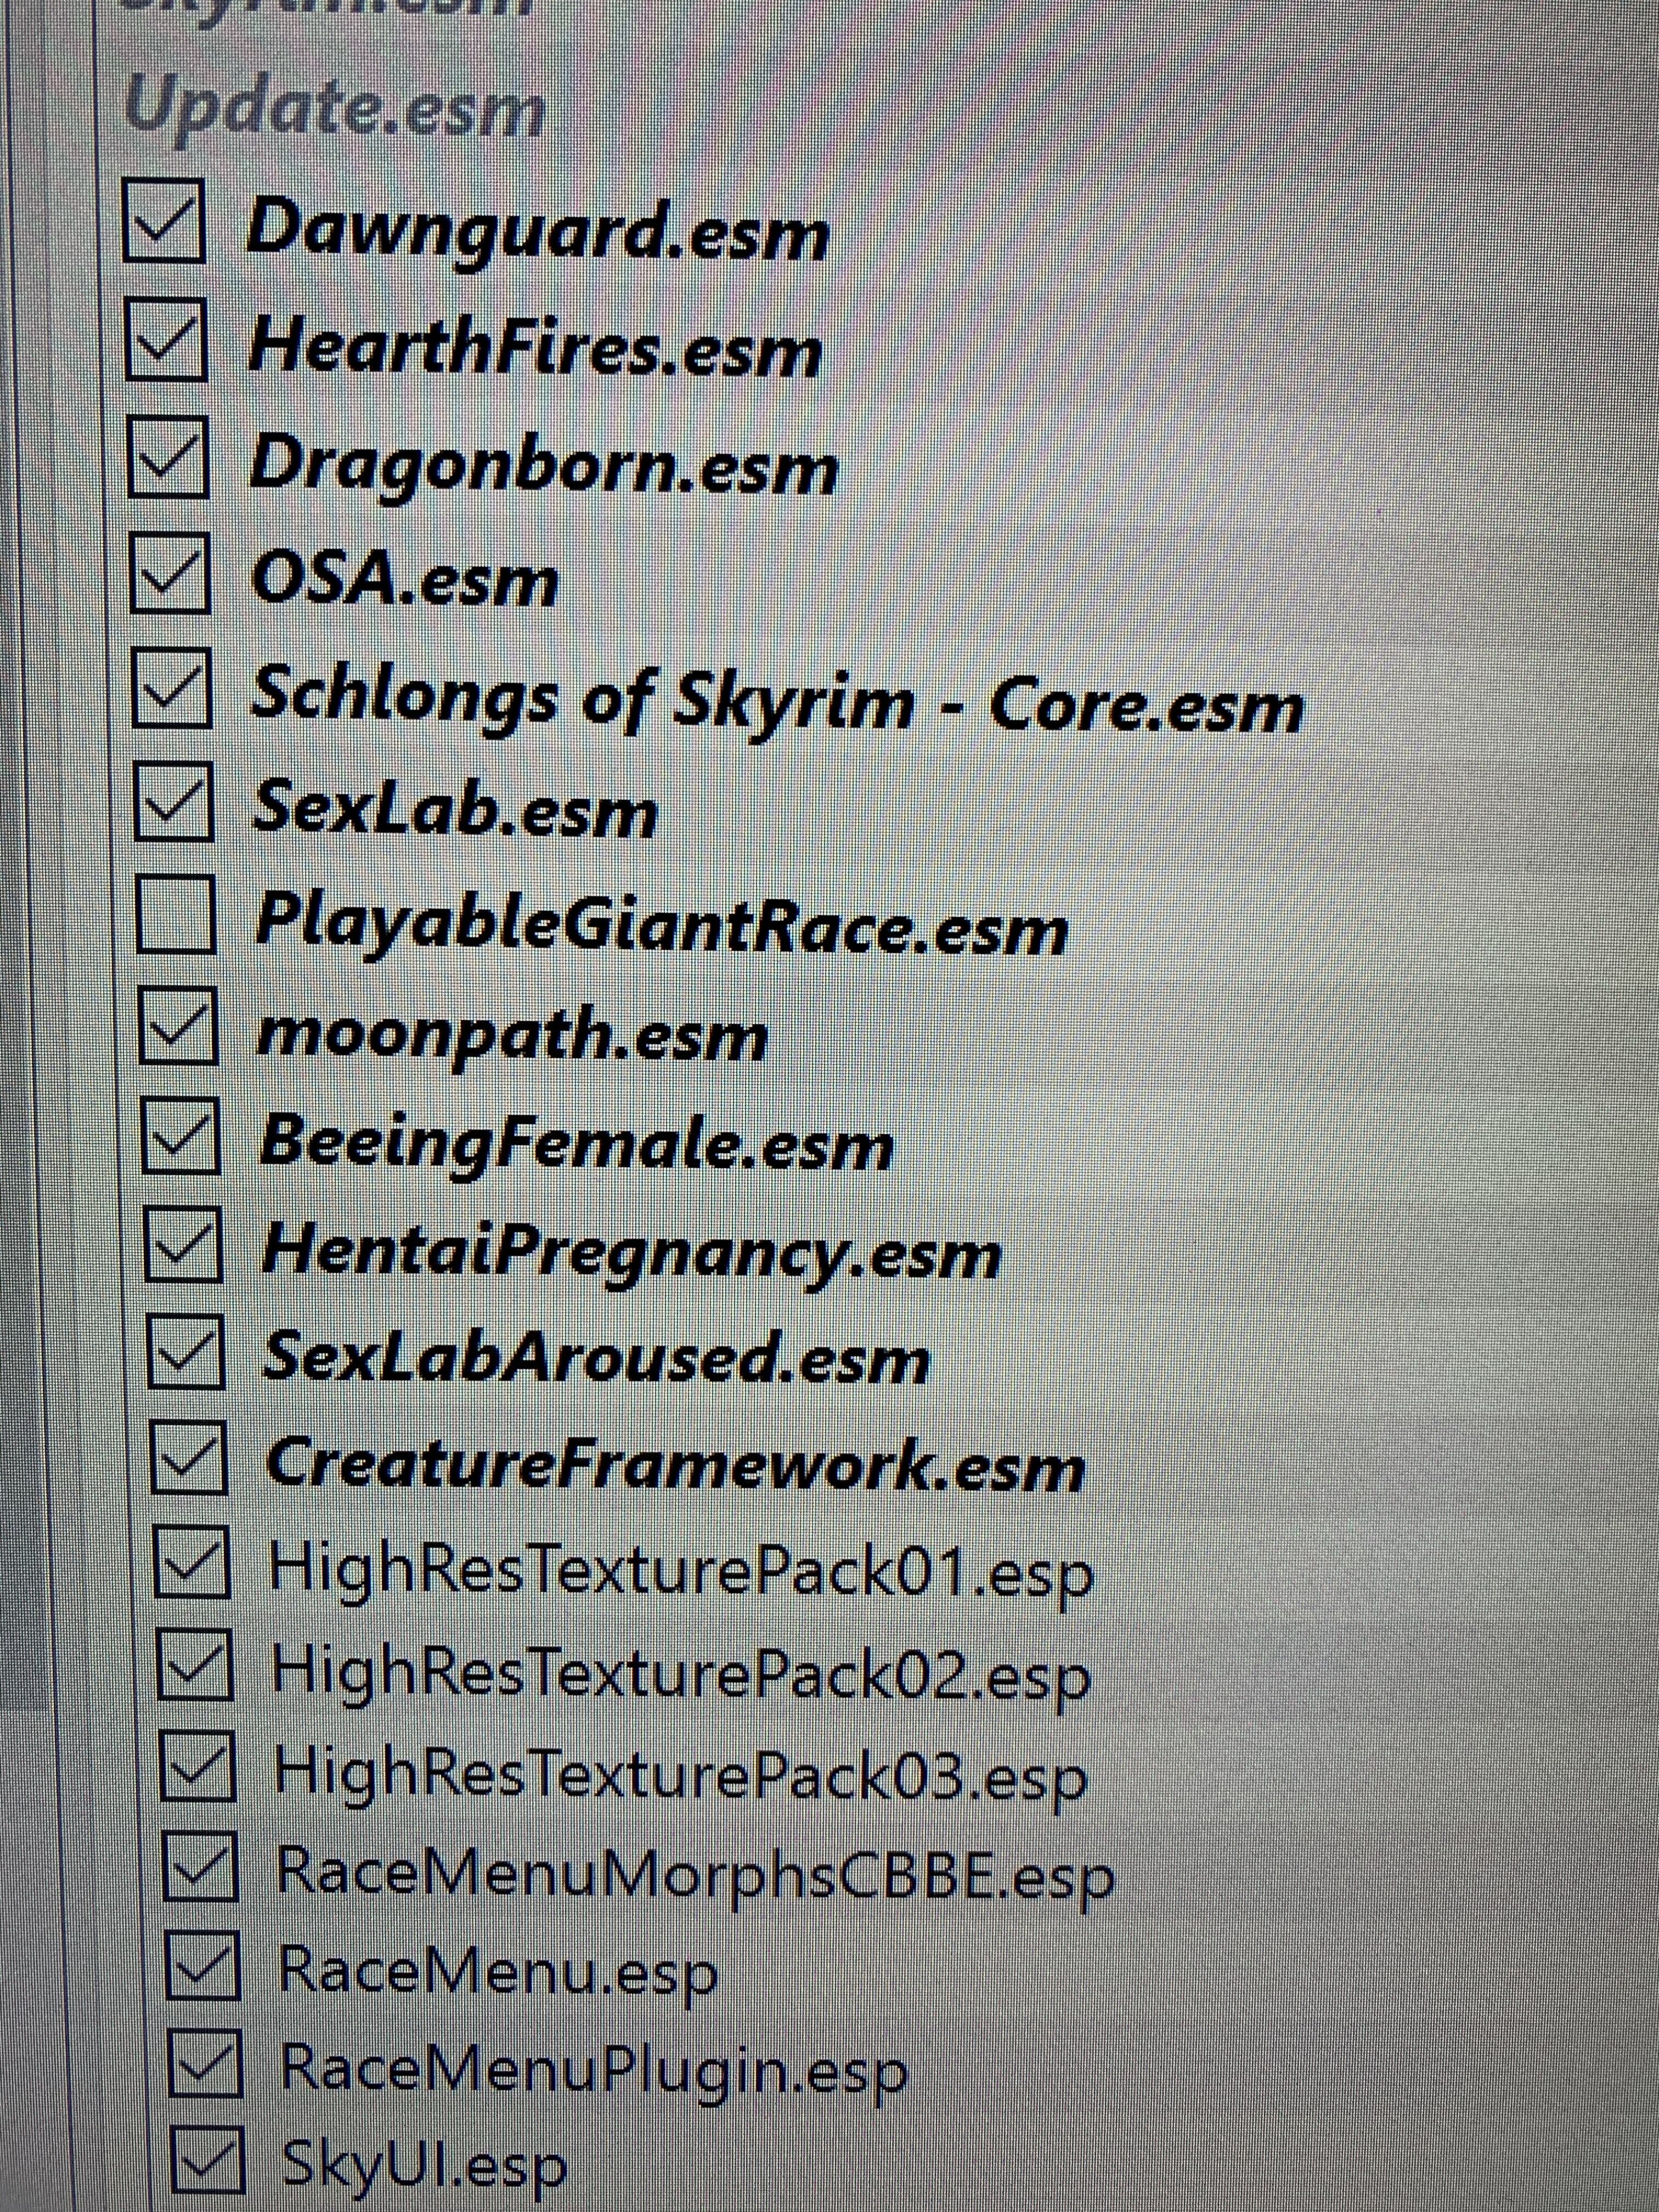Uncheck the SexLab.esm checkbox
This screenshot has width=1659, height=2212.
pos(175,800)
